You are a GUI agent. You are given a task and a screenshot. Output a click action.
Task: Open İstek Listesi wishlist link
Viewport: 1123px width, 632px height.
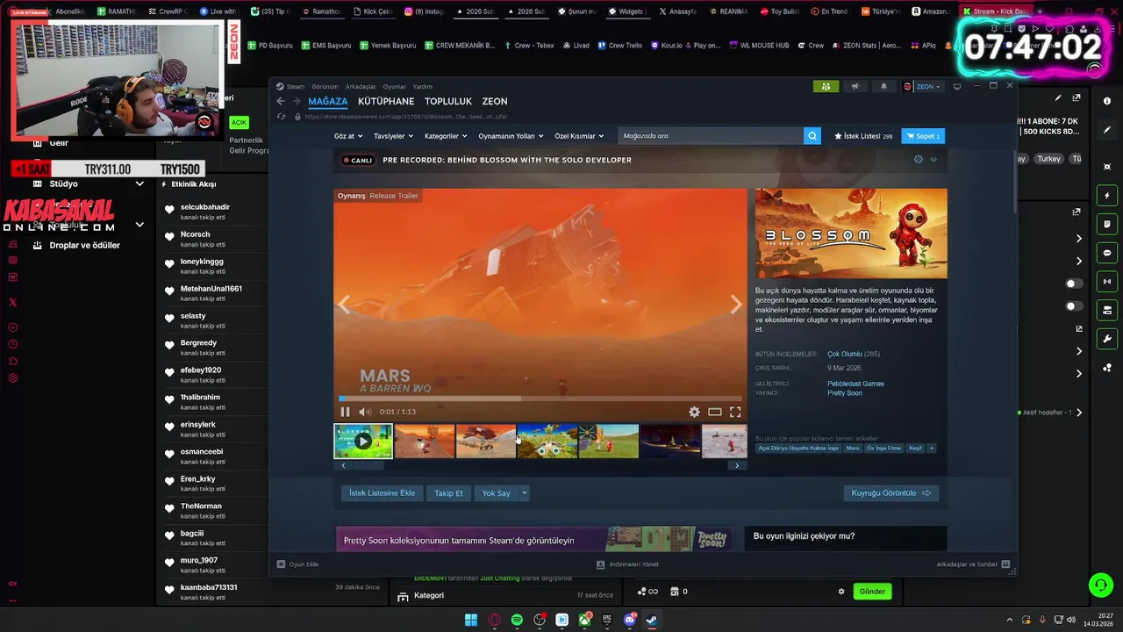click(x=863, y=136)
